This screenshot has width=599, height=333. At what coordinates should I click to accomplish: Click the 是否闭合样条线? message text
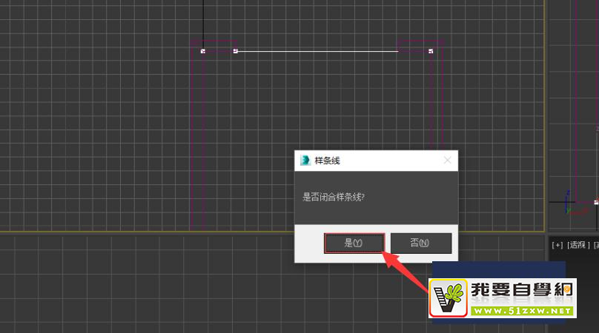pyautogui.click(x=334, y=197)
